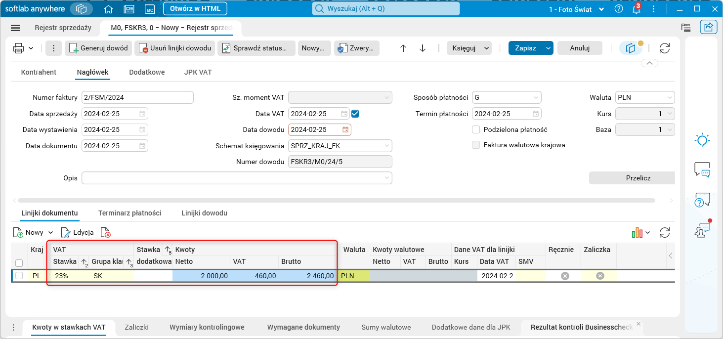This screenshot has height=339, width=723.
Task: Click the Generuj dowód button
Action: click(98, 48)
